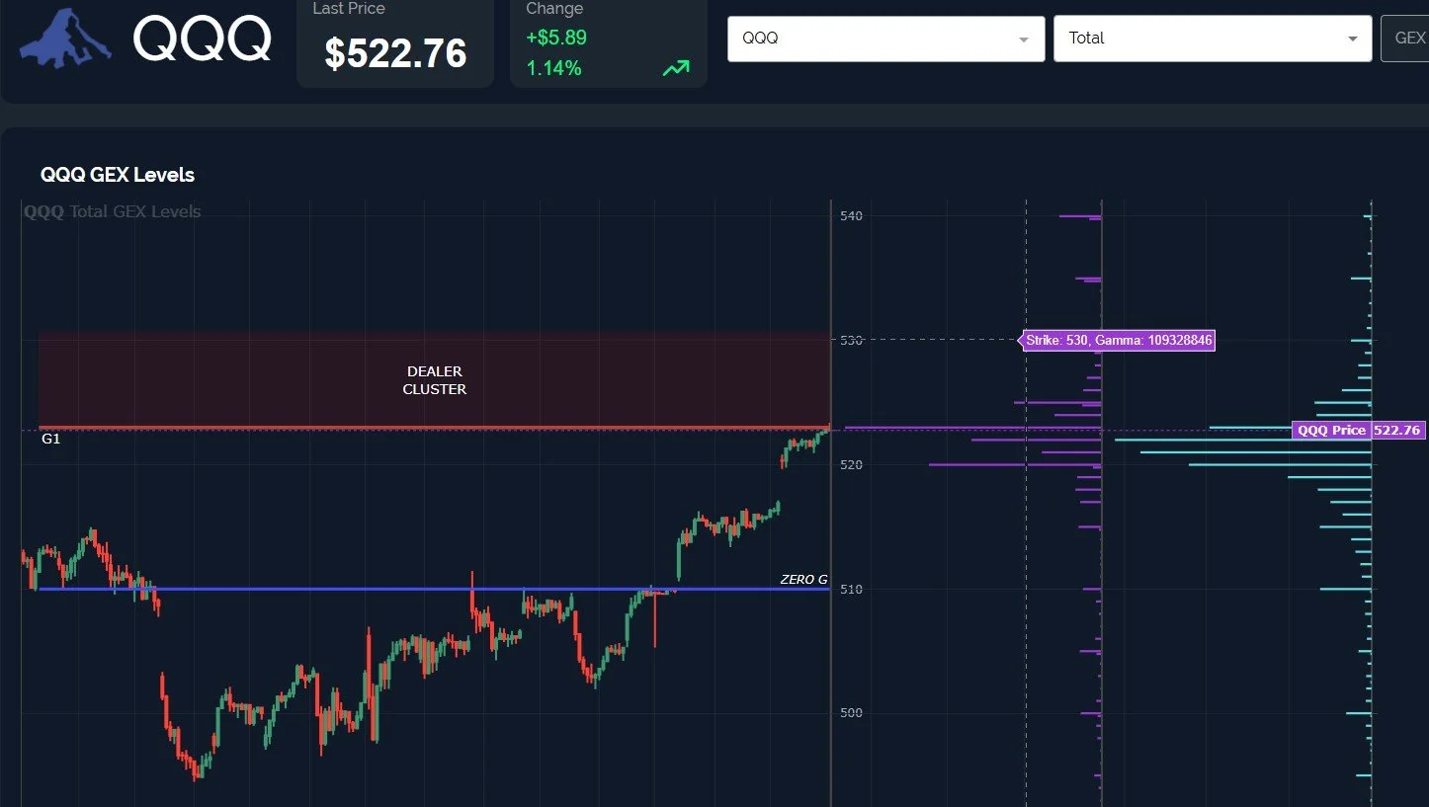
Task: Expand the Total dropdown arrow
Action: [1352, 40]
